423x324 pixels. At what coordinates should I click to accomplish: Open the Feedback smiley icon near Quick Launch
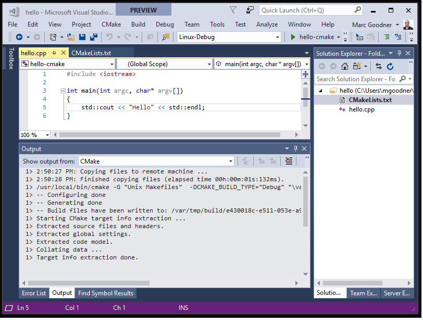point(250,9)
